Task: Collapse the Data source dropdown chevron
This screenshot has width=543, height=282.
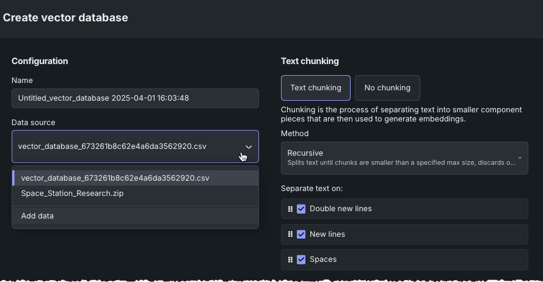Action: point(249,147)
